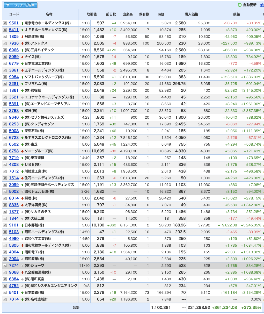Click the total market value 1,100,381
The image size is (264, 314).
[x=161, y=308]
